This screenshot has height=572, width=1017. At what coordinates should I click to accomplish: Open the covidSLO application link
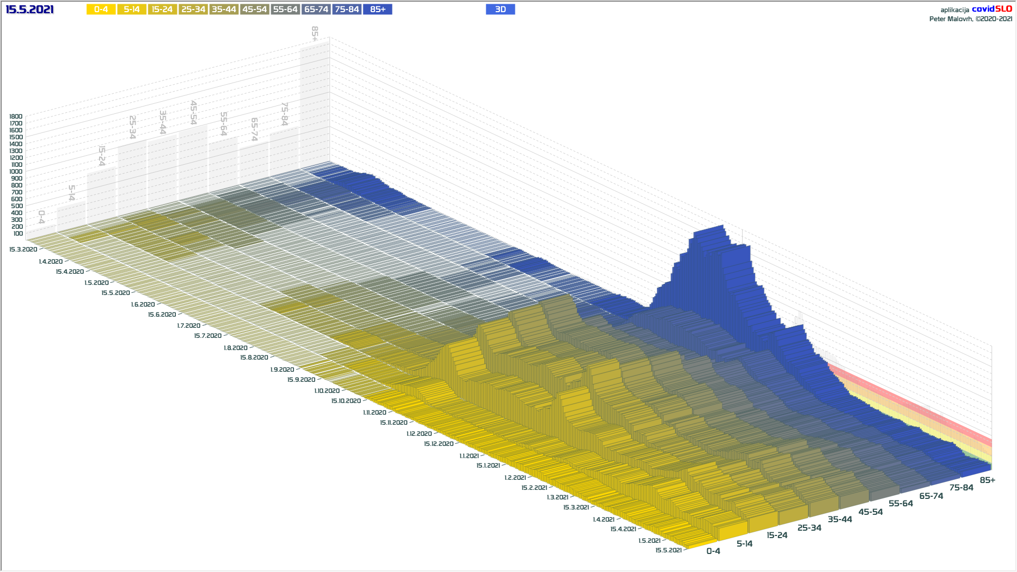[x=992, y=9]
